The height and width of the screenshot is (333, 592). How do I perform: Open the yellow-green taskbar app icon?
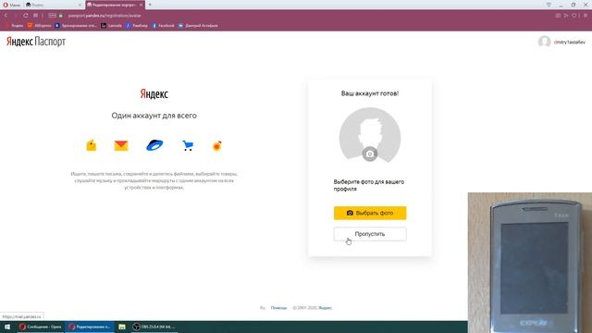pyautogui.click(x=122, y=327)
